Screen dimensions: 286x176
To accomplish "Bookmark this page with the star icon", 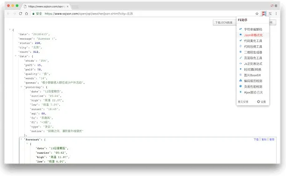I will point(257,14).
